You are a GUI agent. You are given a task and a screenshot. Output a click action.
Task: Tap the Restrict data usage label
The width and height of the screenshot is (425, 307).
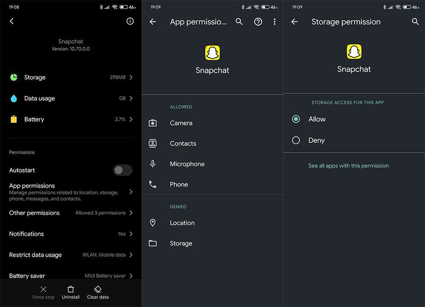35,255
